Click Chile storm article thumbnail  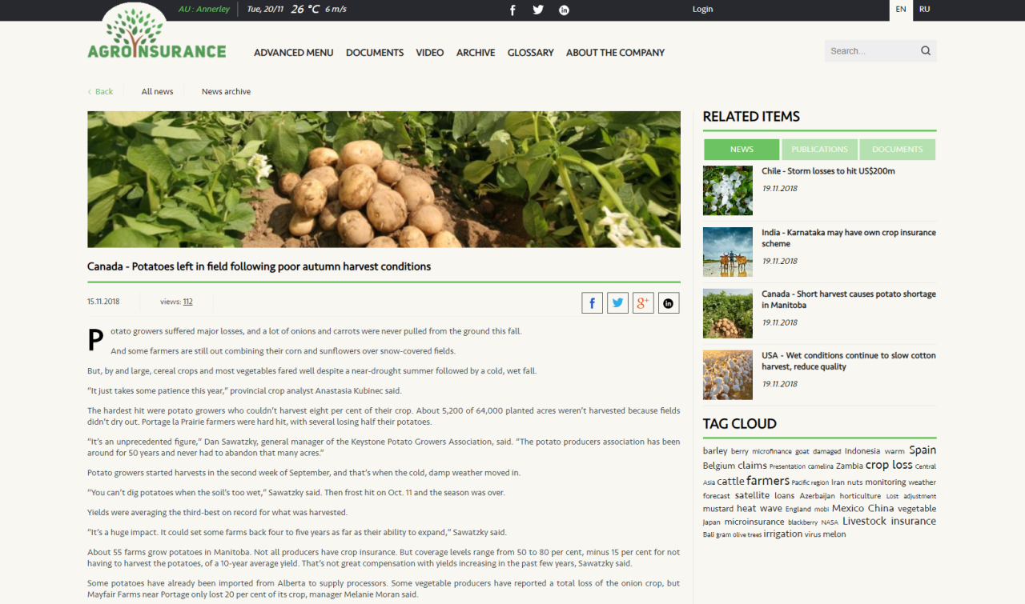pos(728,190)
